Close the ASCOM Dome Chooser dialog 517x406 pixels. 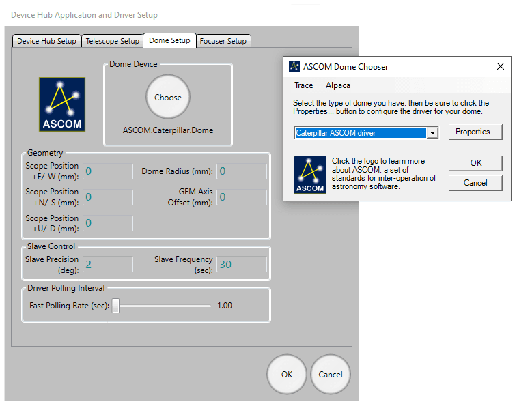point(500,67)
